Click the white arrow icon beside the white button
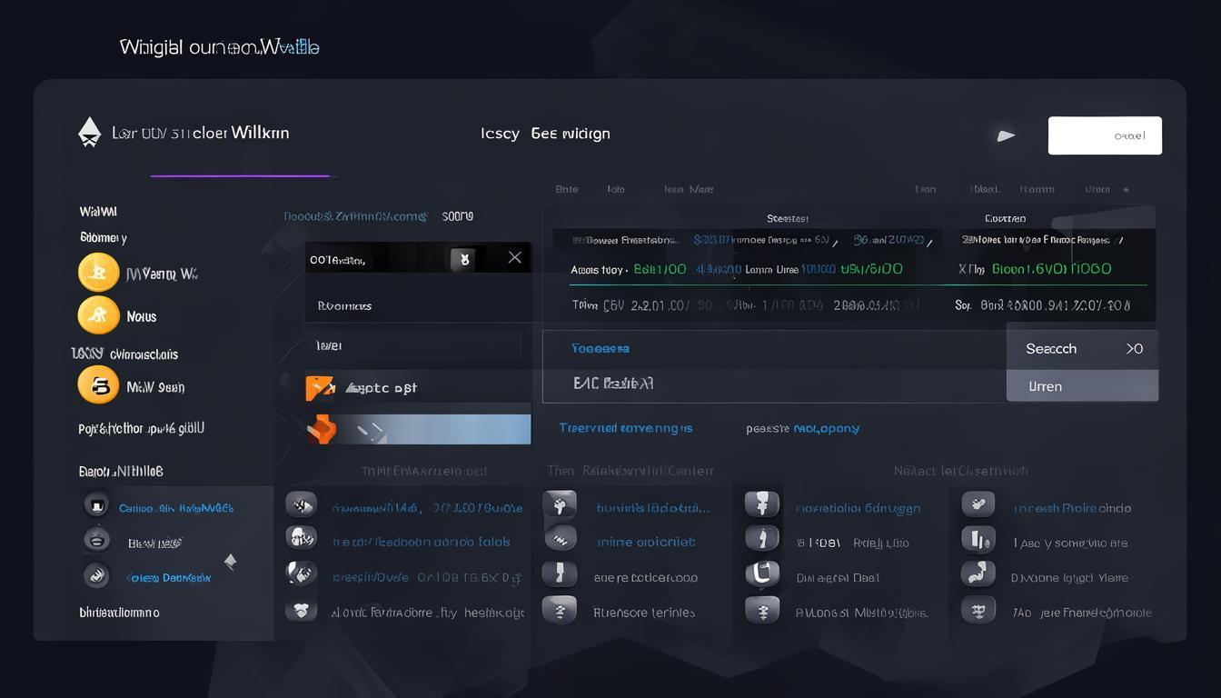This screenshot has width=1221, height=698. coord(1006,136)
